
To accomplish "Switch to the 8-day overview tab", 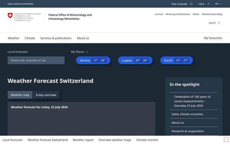I will click(x=46, y=95).
